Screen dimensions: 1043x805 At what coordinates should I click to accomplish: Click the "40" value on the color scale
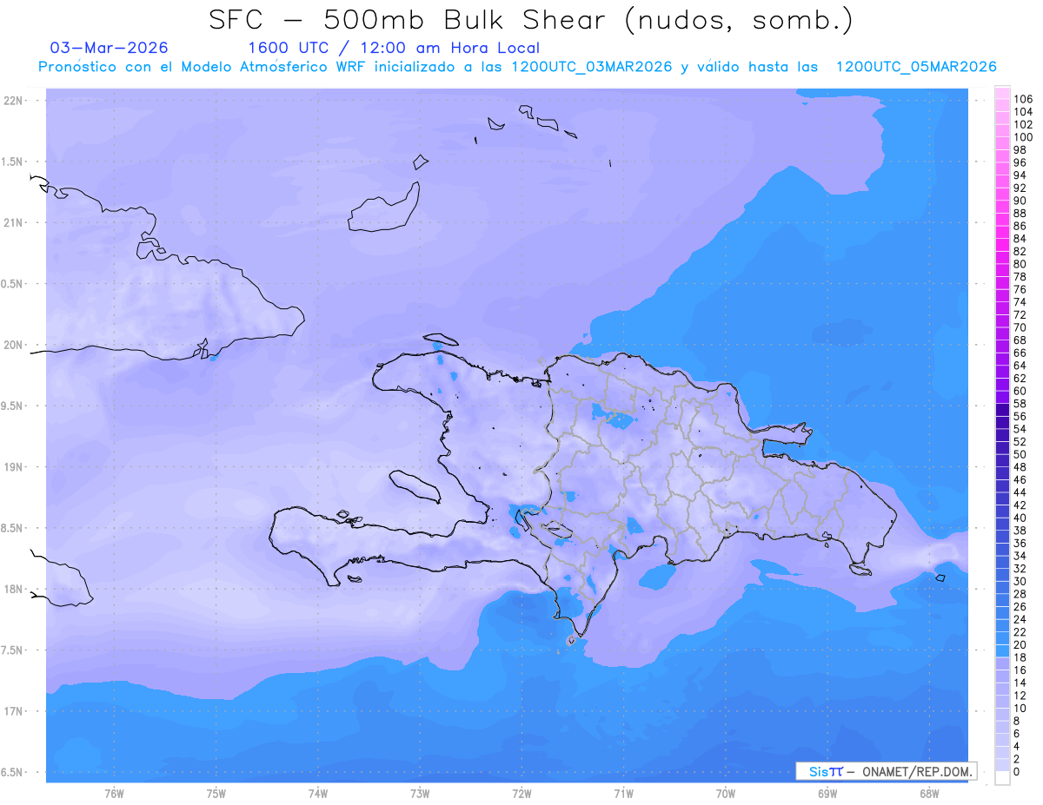pos(1020,518)
